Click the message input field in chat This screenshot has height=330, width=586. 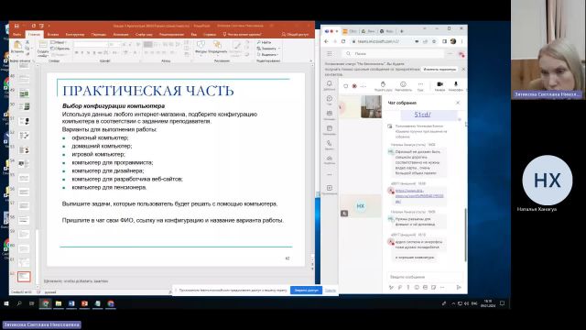coord(425,277)
